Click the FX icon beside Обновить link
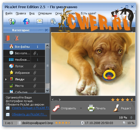This screenshot has width=140, height=130. coord(8,115)
